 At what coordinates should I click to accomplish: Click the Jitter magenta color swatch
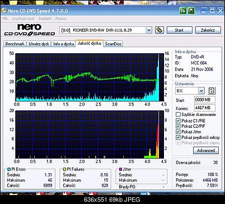120,169
